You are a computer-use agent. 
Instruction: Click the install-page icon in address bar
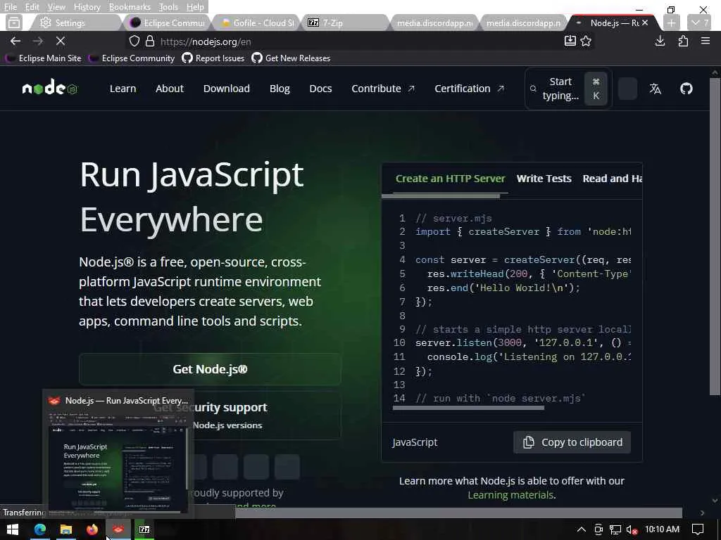(570, 41)
